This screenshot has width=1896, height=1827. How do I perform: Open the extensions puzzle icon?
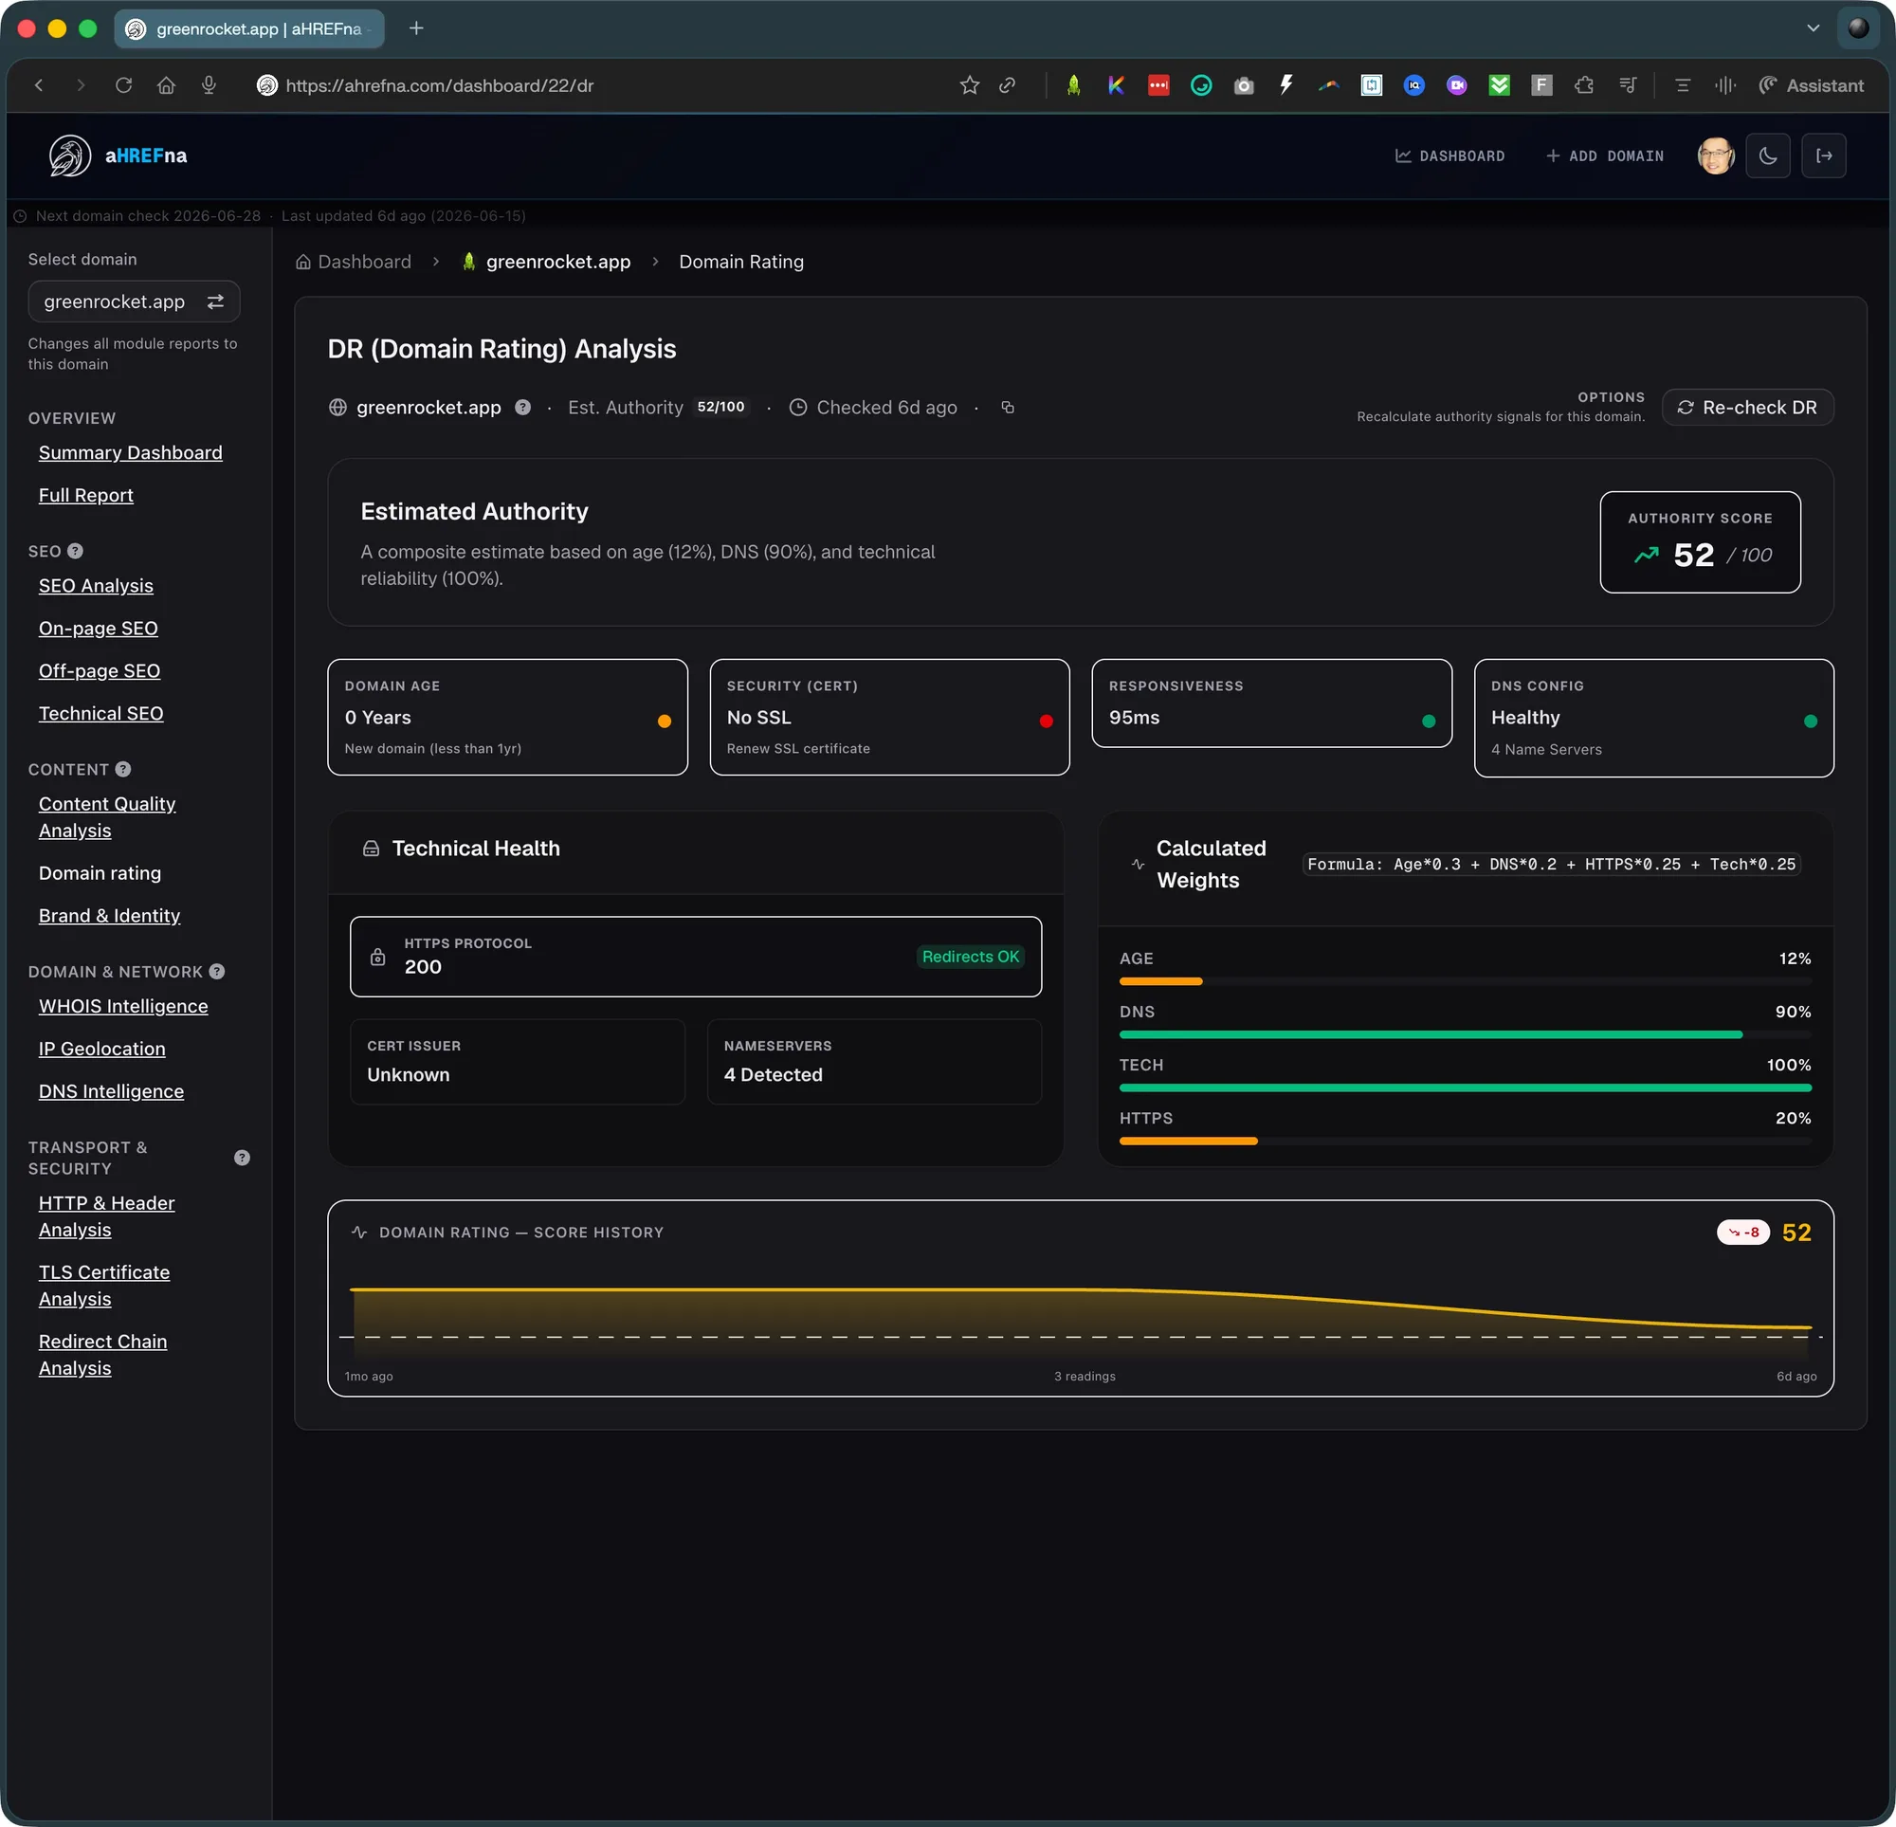pos(1584,85)
